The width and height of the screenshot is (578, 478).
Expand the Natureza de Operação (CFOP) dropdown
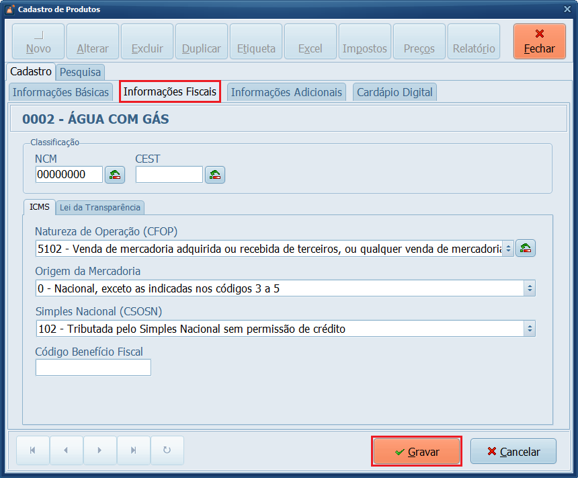point(508,249)
